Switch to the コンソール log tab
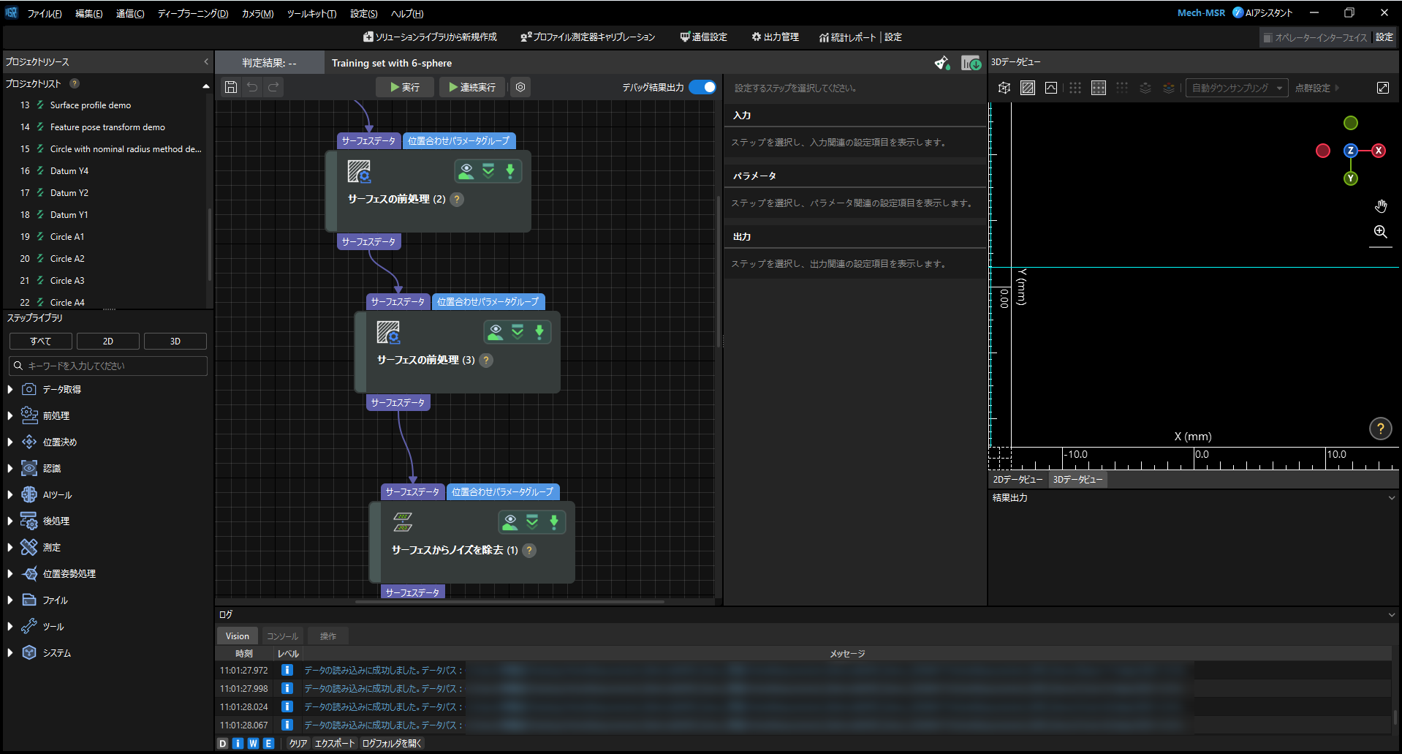1402x754 pixels. click(x=282, y=636)
